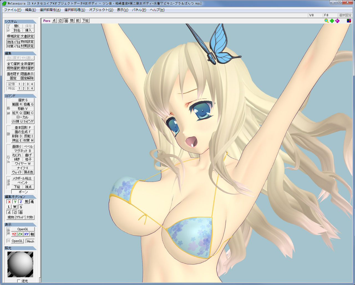This screenshot has height=285, width=355.
Task: Toggle 範 range selection in edit options
Action: (27, 202)
